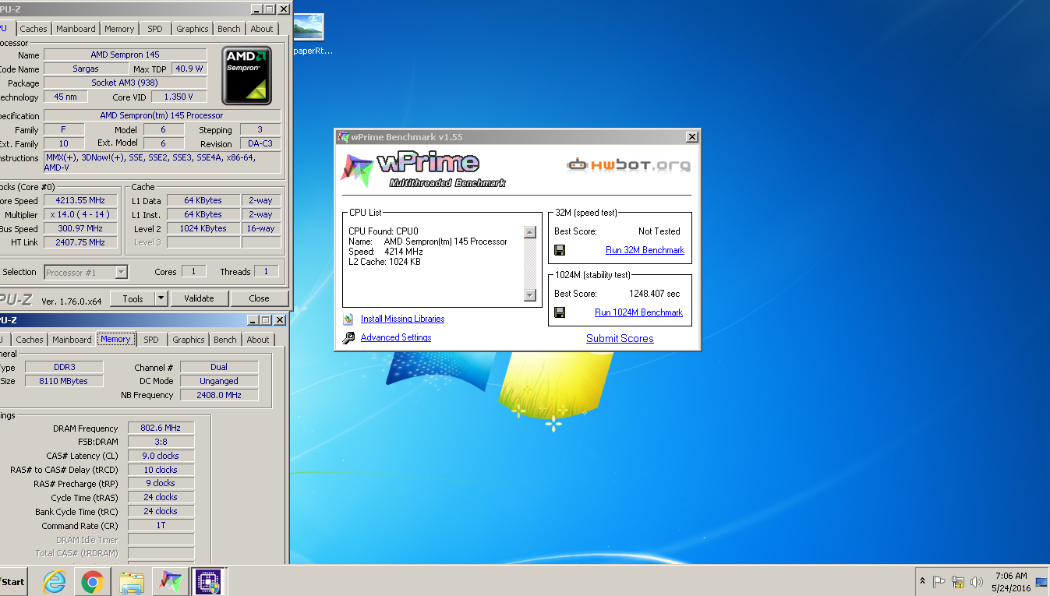Open the About tab in top CPU-Z window
Viewport: 1050px width, 596px height.
point(262,29)
